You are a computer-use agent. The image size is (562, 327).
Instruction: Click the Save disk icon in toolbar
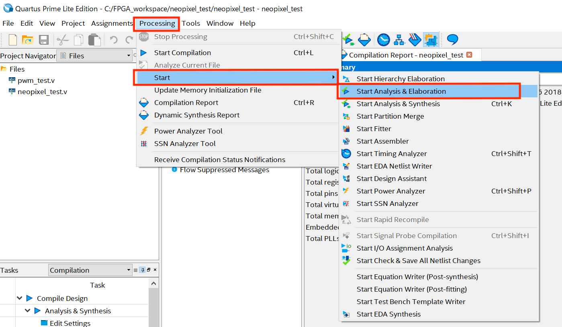click(x=43, y=40)
